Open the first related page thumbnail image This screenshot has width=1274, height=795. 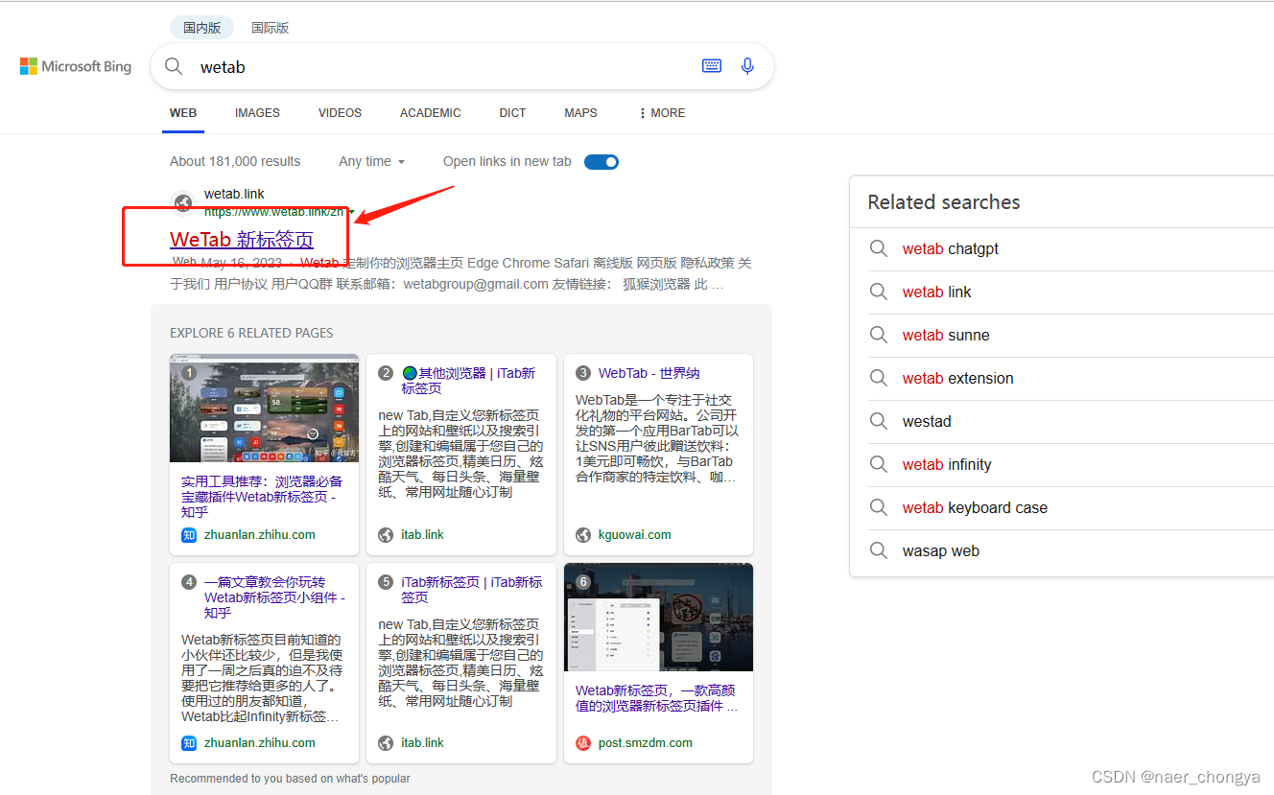click(x=265, y=409)
